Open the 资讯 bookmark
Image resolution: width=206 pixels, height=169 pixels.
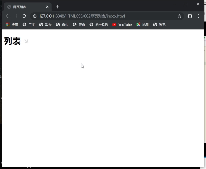159,25
